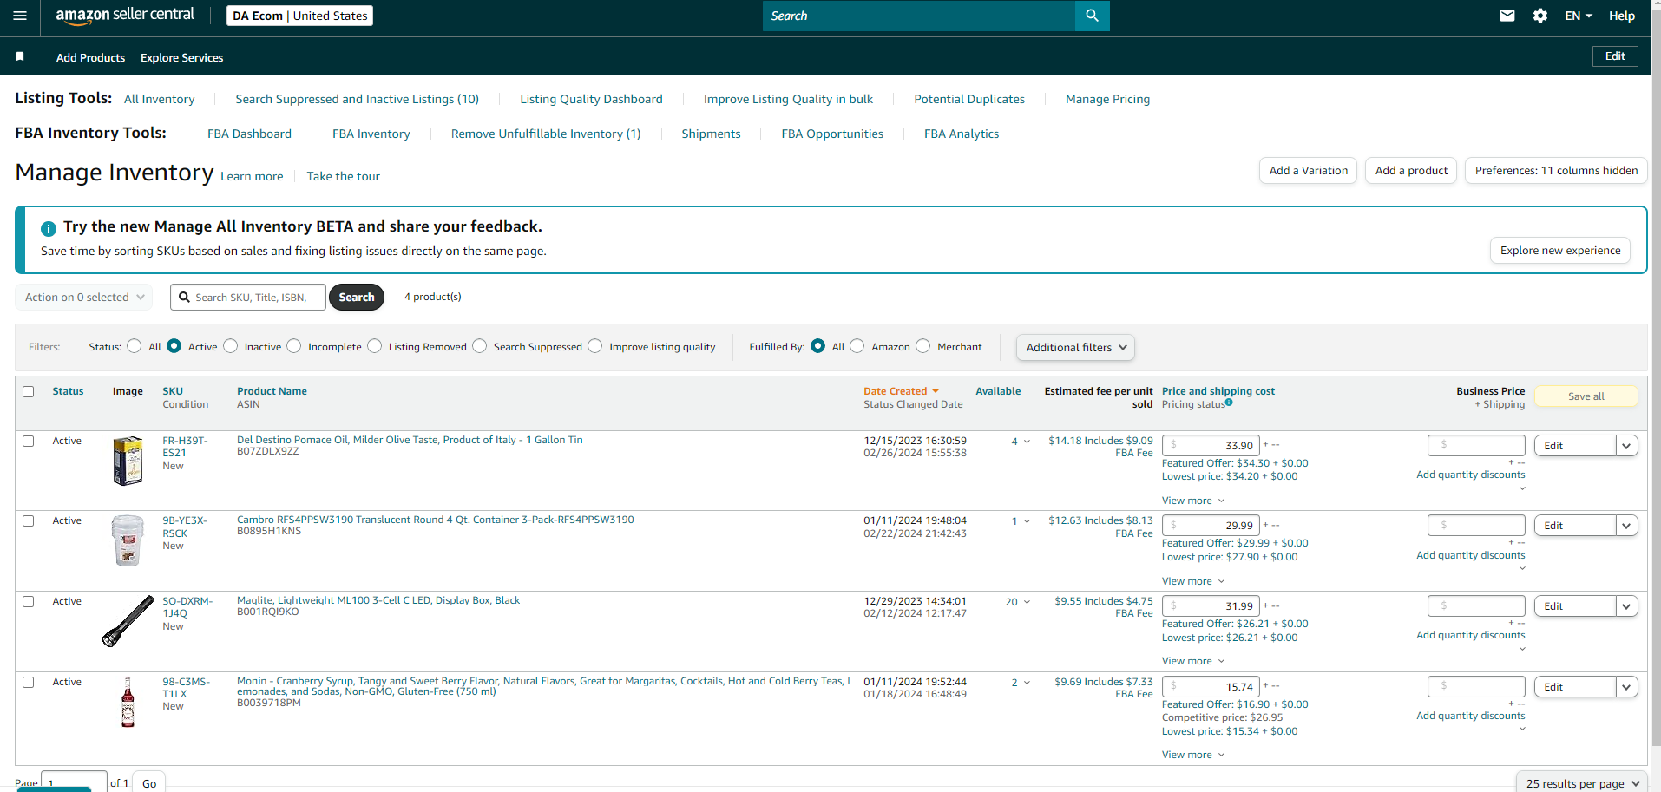Open Cambro container product image
1661x792 pixels.
(x=128, y=540)
